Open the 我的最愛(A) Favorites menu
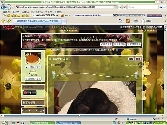167x125 pixels. tap(37, 12)
